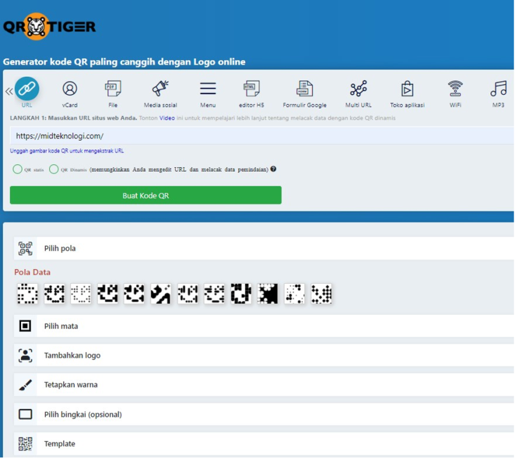Click the website URL input field
Viewport: 515px width, 458px height.
pos(261,136)
